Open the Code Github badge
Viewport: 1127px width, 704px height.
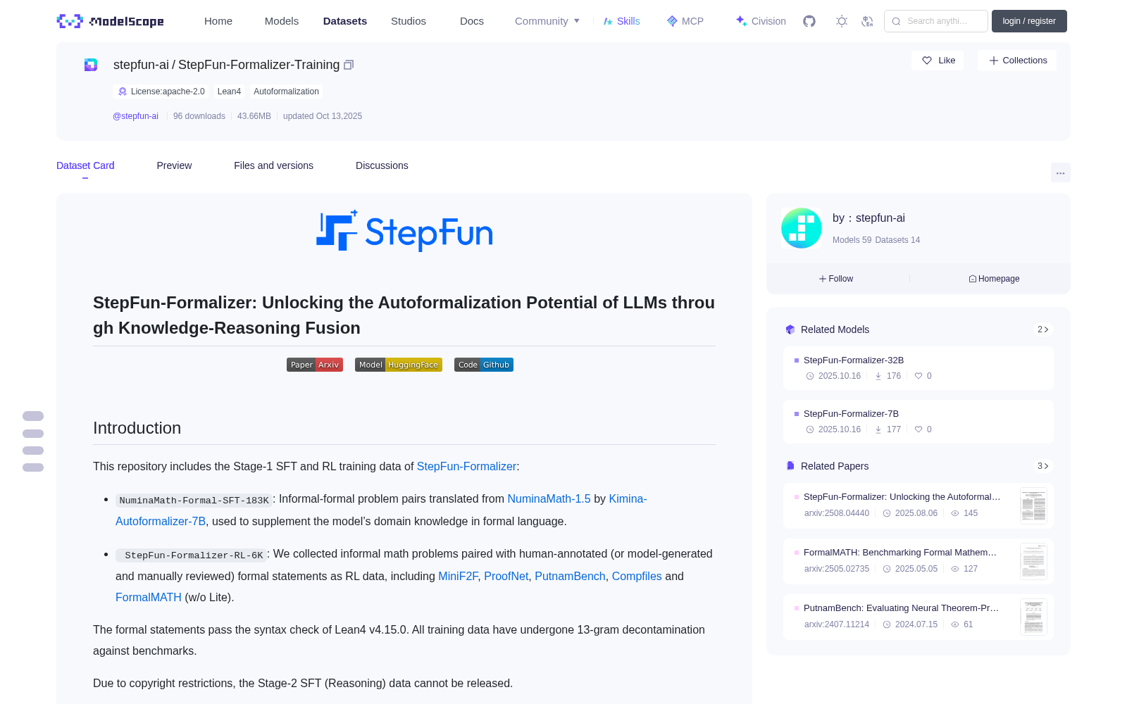(484, 365)
